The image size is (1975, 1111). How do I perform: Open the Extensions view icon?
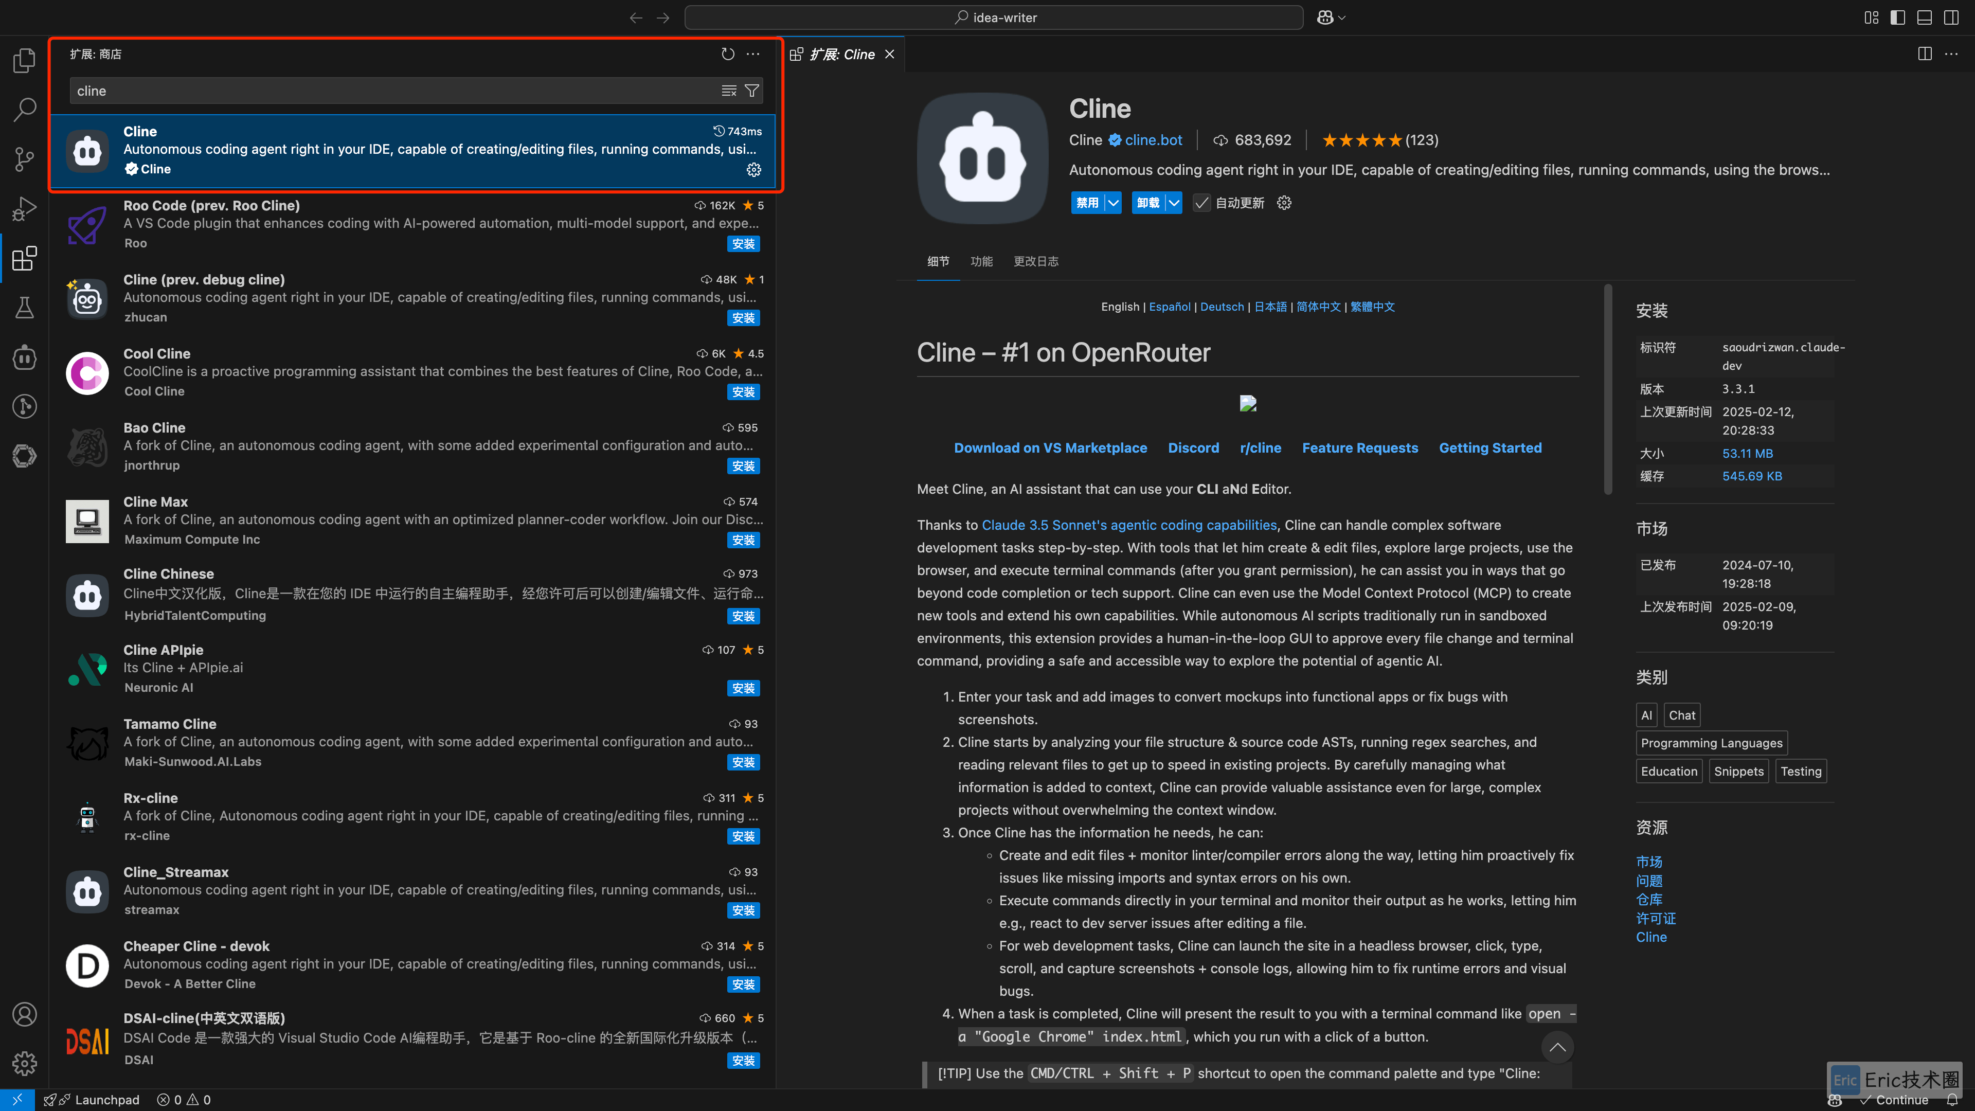[25, 258]
